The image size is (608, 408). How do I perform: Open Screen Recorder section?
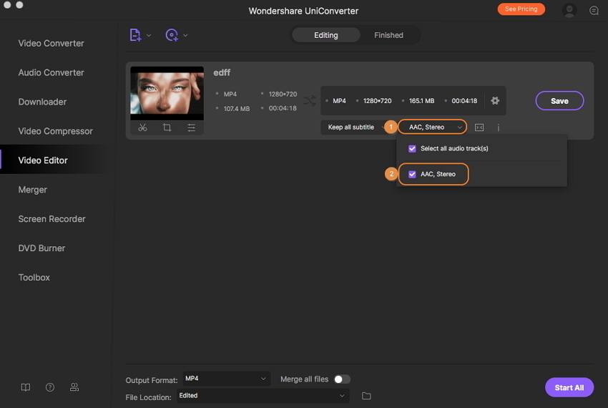coord(52,219)
